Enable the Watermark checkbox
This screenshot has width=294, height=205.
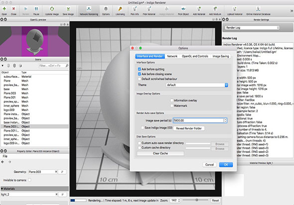click(172, 106)
